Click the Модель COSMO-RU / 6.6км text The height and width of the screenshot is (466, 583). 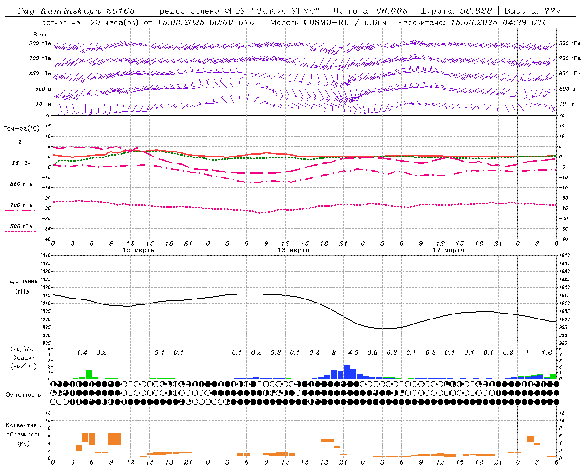point(328,22)
